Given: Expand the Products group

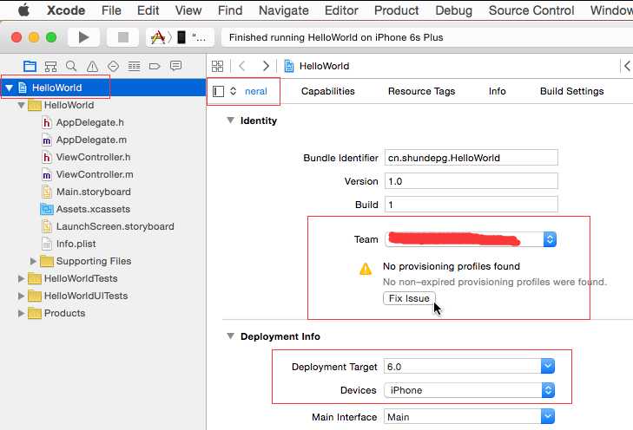Looking at the screenshot, I should tap(21, 313).
